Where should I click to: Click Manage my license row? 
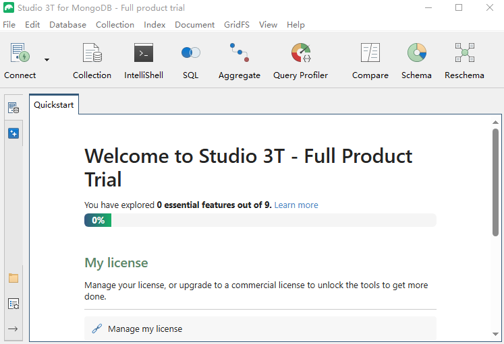click(260, 329)
